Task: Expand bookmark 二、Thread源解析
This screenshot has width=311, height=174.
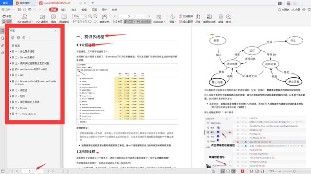Action: pos(11,58)
